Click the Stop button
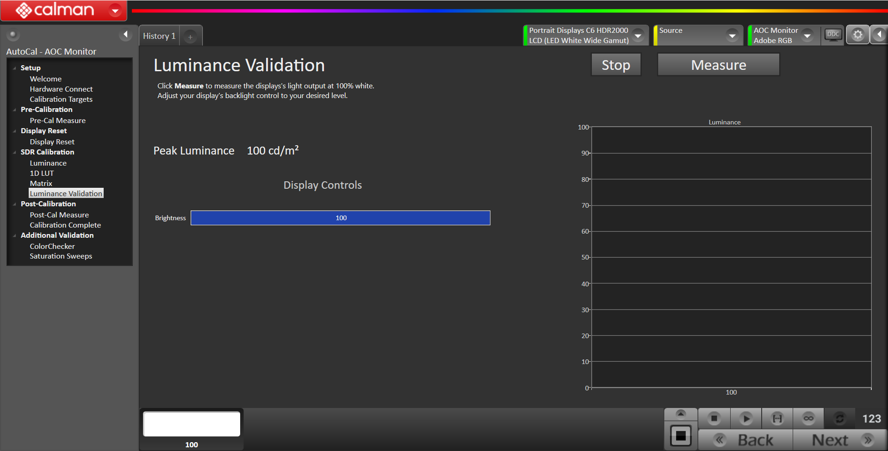 [616, 65]
